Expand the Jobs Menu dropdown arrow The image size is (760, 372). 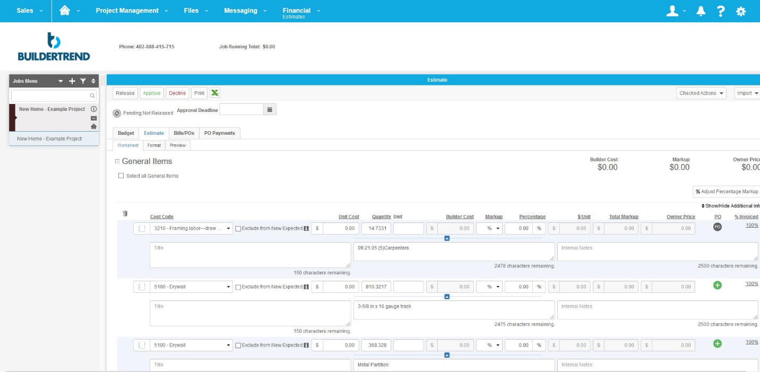[x=61, y=81]
